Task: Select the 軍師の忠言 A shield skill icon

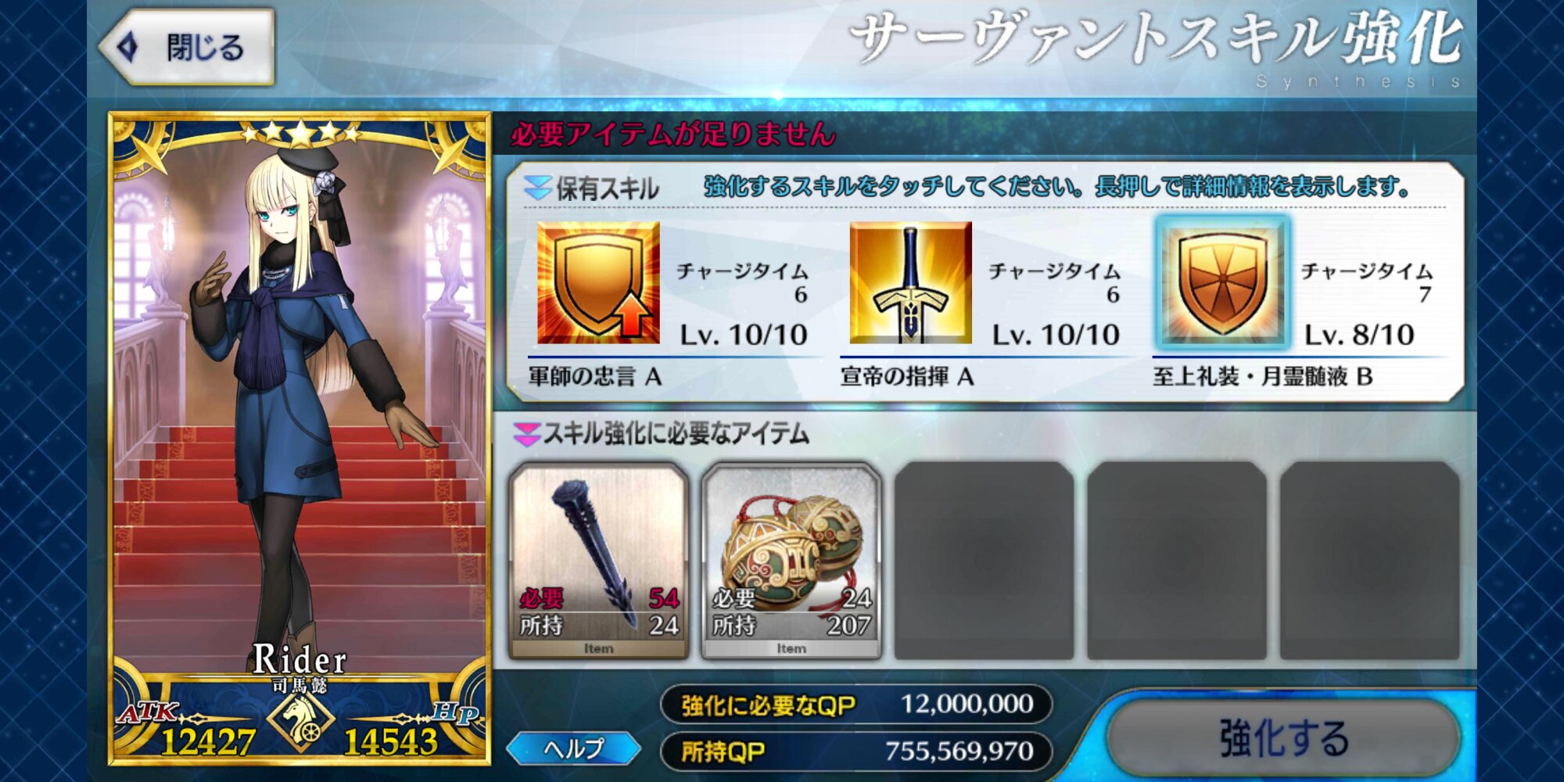Action: 598,282
